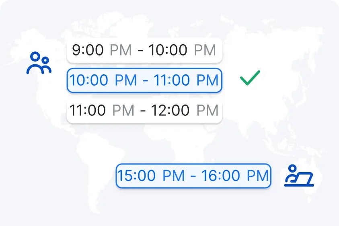This screenshot has height=226, width=339.
Task: Choose the highlighted 10:00 PM - 11:00 PM slot
Action: pyautogui.click(x=144, y=80)
